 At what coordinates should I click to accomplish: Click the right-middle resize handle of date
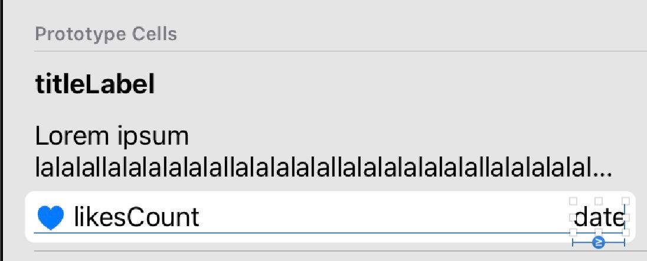point(626,217)
